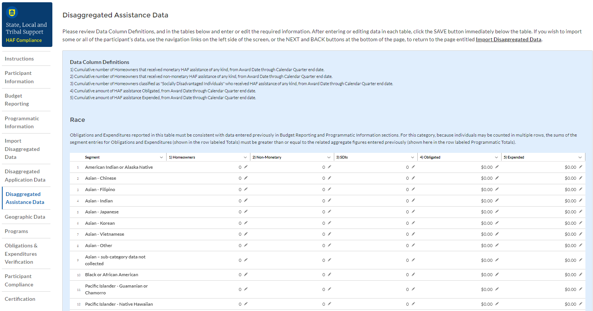Edit Expended amount for Asian - Korean row
The width and height of the screenshot is (593, 311).
[x=580, y=223]
